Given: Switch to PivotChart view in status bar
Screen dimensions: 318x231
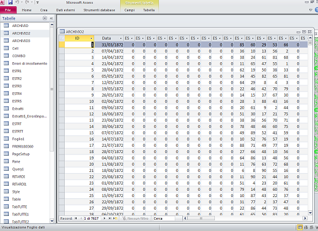Looking at the screenshot, I should (x=312, y=227).
